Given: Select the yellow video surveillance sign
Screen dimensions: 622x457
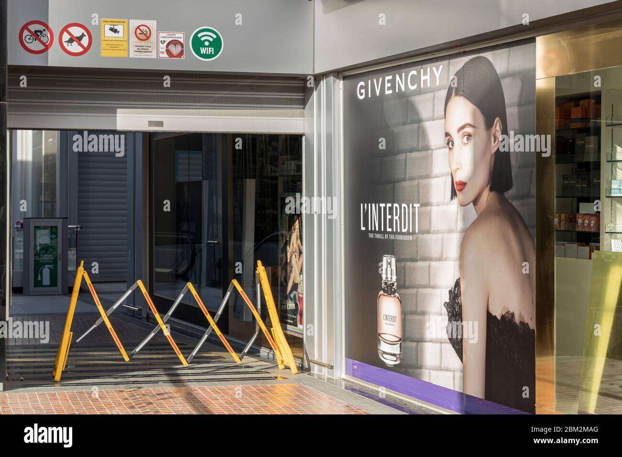Looking at the screenshot, I should click(114, 38).
